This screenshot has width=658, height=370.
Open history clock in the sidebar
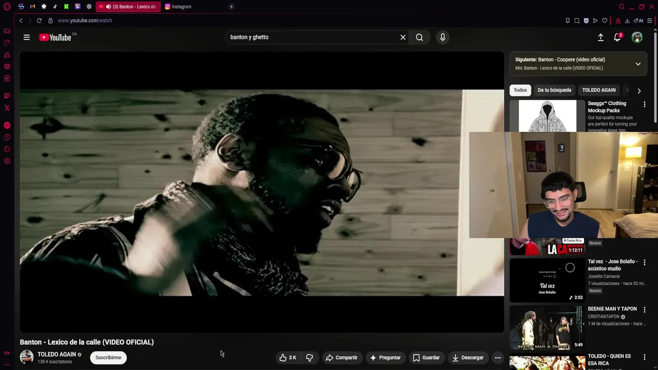7,137
